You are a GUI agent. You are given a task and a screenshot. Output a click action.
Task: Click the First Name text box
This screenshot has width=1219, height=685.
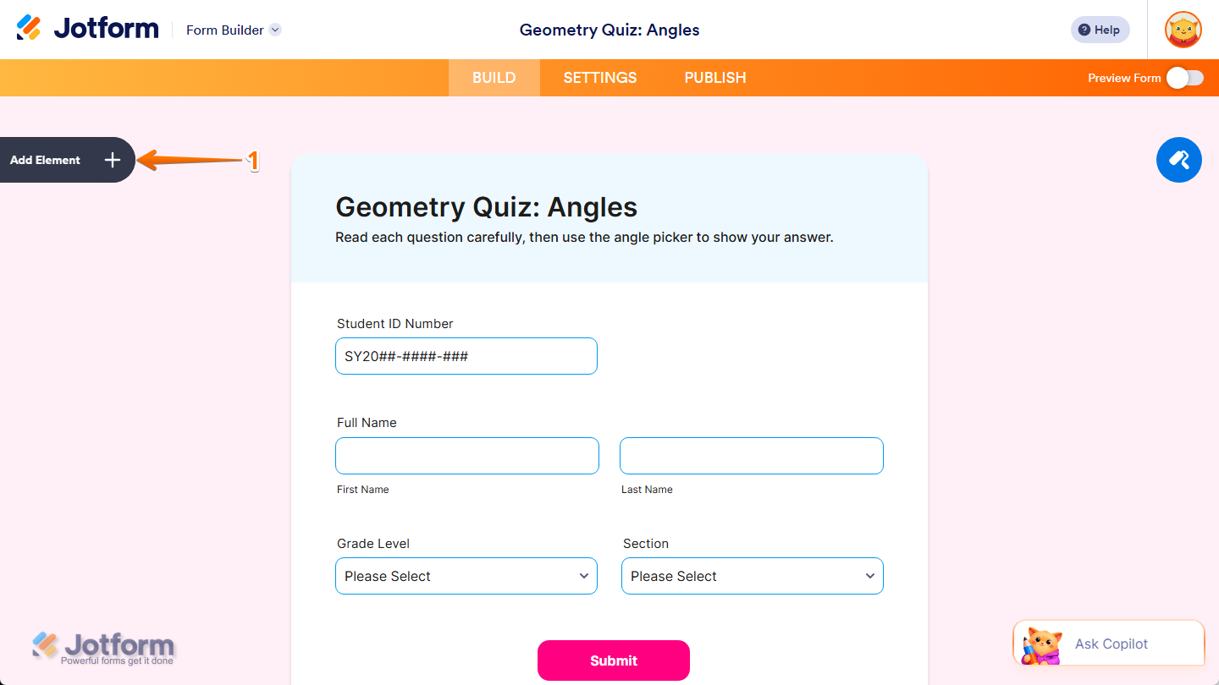pyautogui.click(x=466, y=456)
